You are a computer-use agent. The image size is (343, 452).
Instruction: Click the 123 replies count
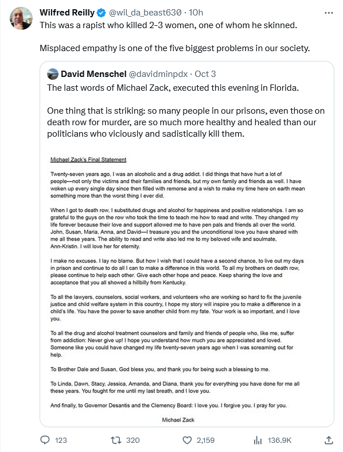[x=61, y=440]
